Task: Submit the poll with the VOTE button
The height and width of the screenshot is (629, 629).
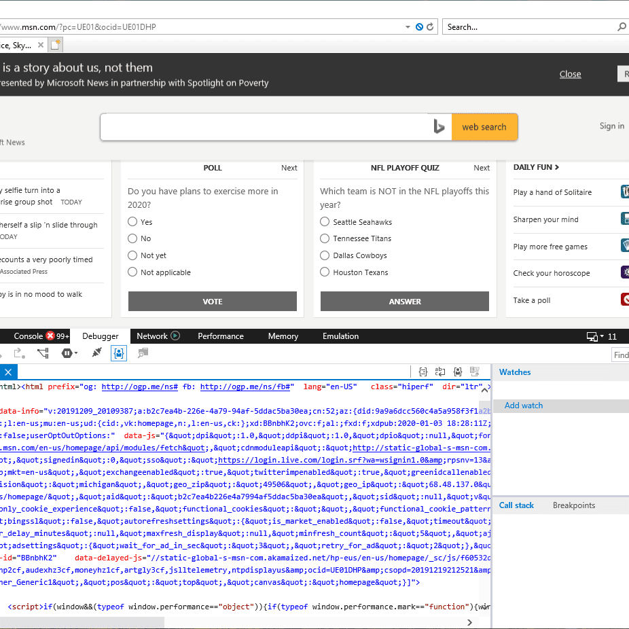Action: [x=213, y=302]
